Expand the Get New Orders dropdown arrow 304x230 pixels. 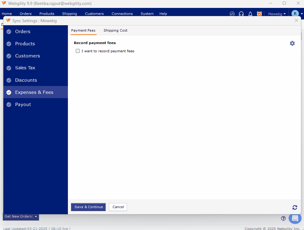pyautogui.click(x=36, y=217)
